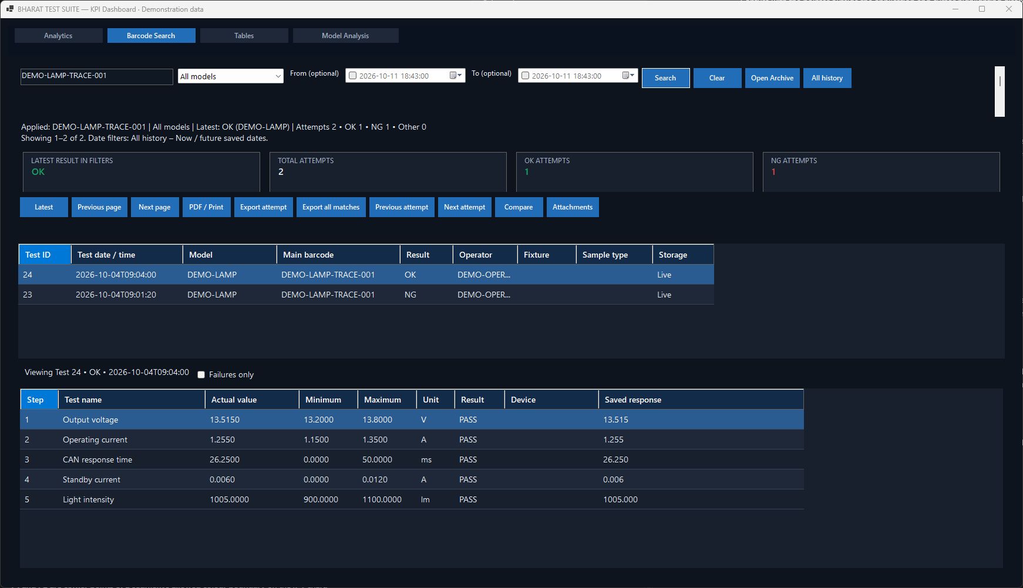
Task: Enable the To date filter checkbox
Action: tap(526, 76)
